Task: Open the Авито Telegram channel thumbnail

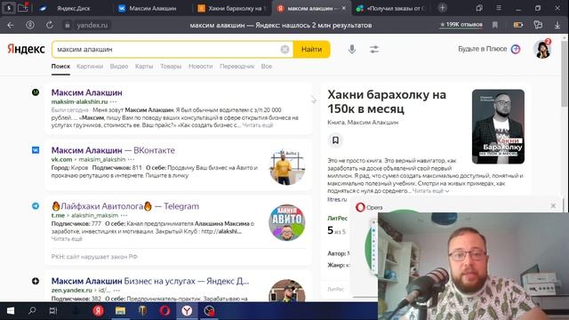Action: 286,222
